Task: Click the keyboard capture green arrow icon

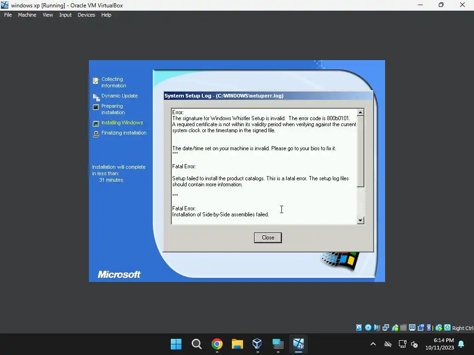Action: (447, 328)
